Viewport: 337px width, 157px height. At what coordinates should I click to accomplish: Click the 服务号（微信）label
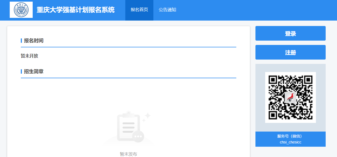tap(290, 136)
